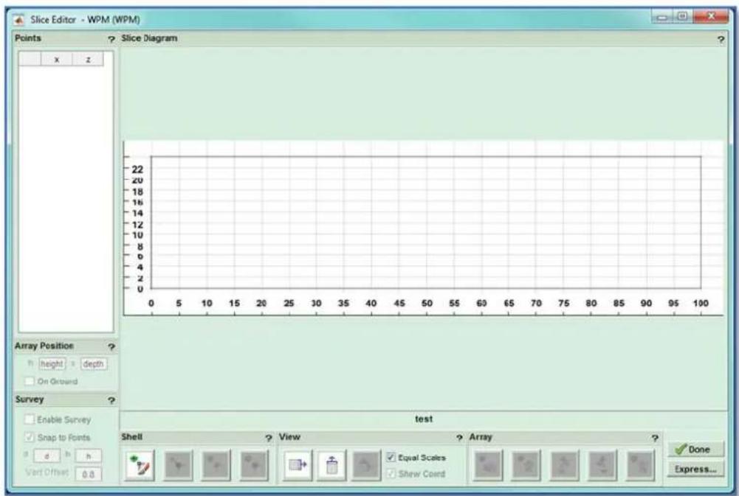The height and width of the screenshot is (496, 739).
Task: Click the 'test' slice name label
Action: pyautogui.click(x=424, y=419)
